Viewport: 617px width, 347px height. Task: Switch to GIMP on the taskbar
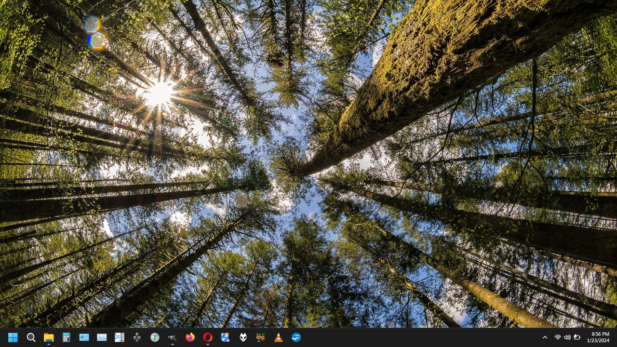tap(173, 337)
